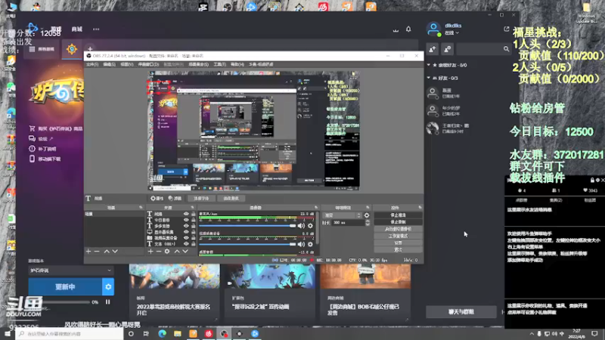Viewport: 605px width, 340px height.
Task: Open the 编辑(E) menu in OBS
Action: point(109,64)
